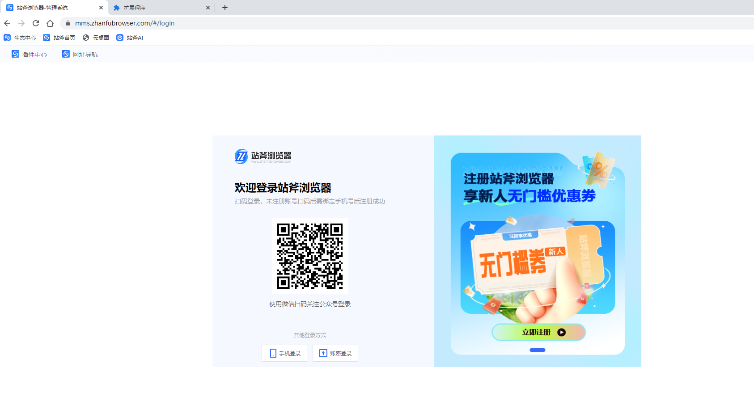Click the phone icon in 手机登录
The image size is (754, 418).
[x=273, y=353]
